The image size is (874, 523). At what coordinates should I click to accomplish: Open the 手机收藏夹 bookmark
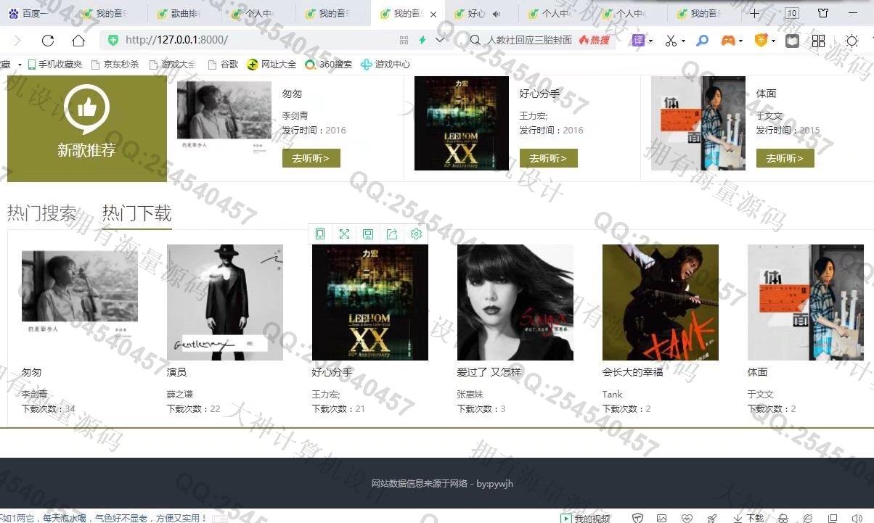pos(54,65)
